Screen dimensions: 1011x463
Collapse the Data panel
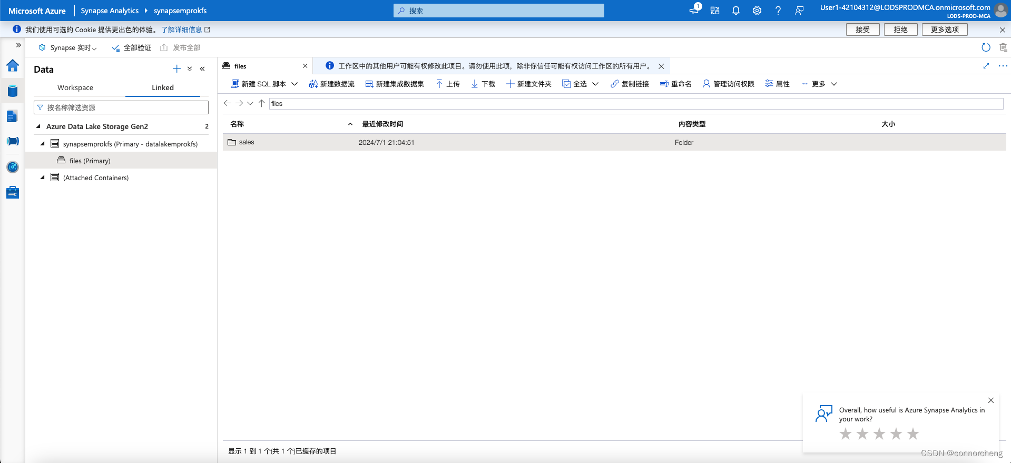(x=202, y=69)
